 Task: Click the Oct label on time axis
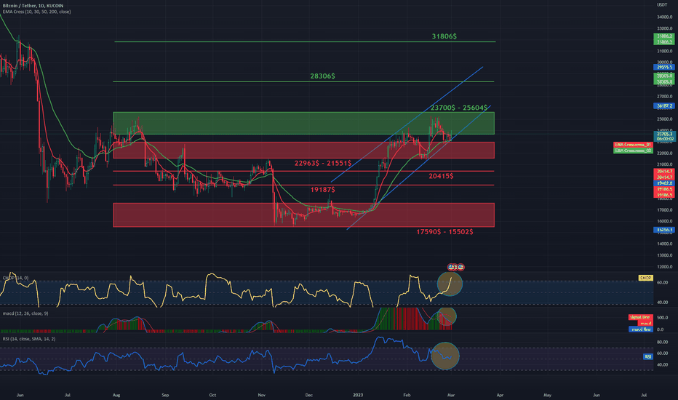click(212, 395)
